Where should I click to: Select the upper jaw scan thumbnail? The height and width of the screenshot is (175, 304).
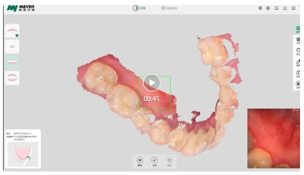pos(12,31)
